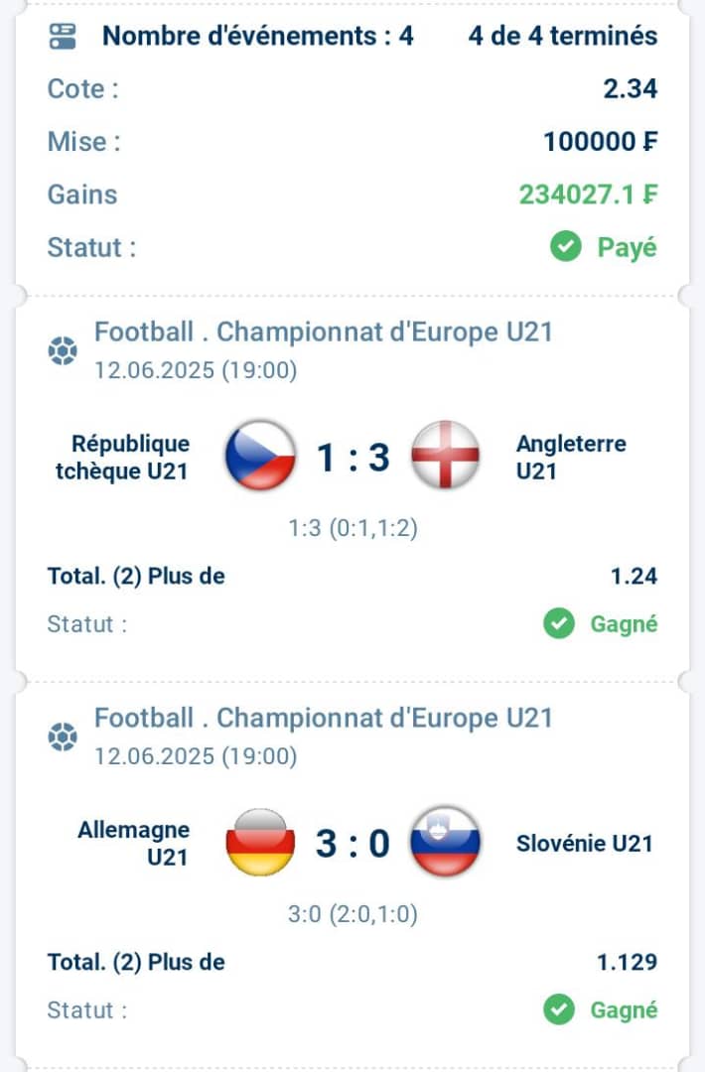
Task: Click the Slovénie U21 team name
Action: 584,844
